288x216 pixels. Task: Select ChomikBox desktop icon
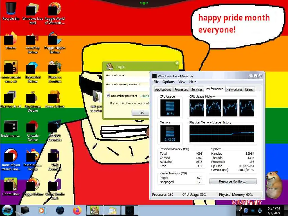11,187
